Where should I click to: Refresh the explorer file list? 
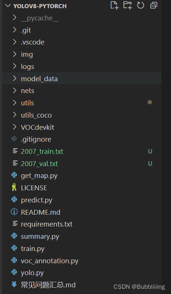pyautogui.click(x=141, y=5)
